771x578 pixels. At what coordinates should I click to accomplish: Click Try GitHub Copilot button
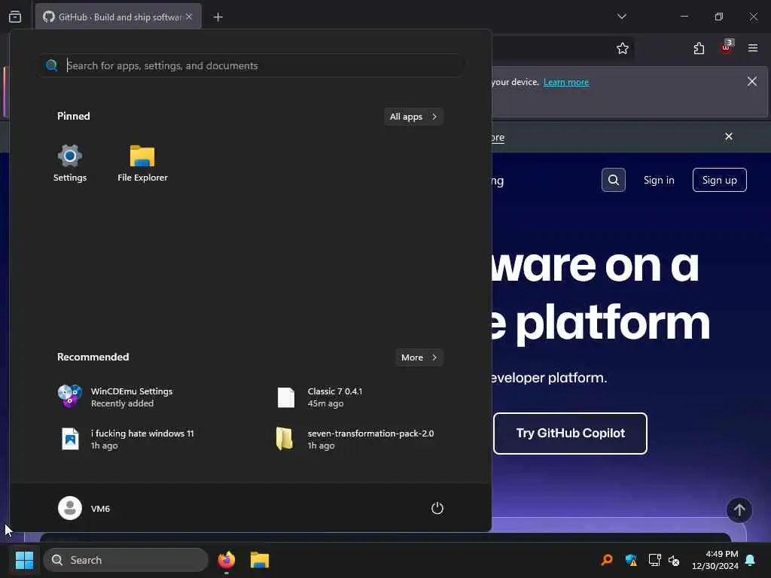pos(570,433)
